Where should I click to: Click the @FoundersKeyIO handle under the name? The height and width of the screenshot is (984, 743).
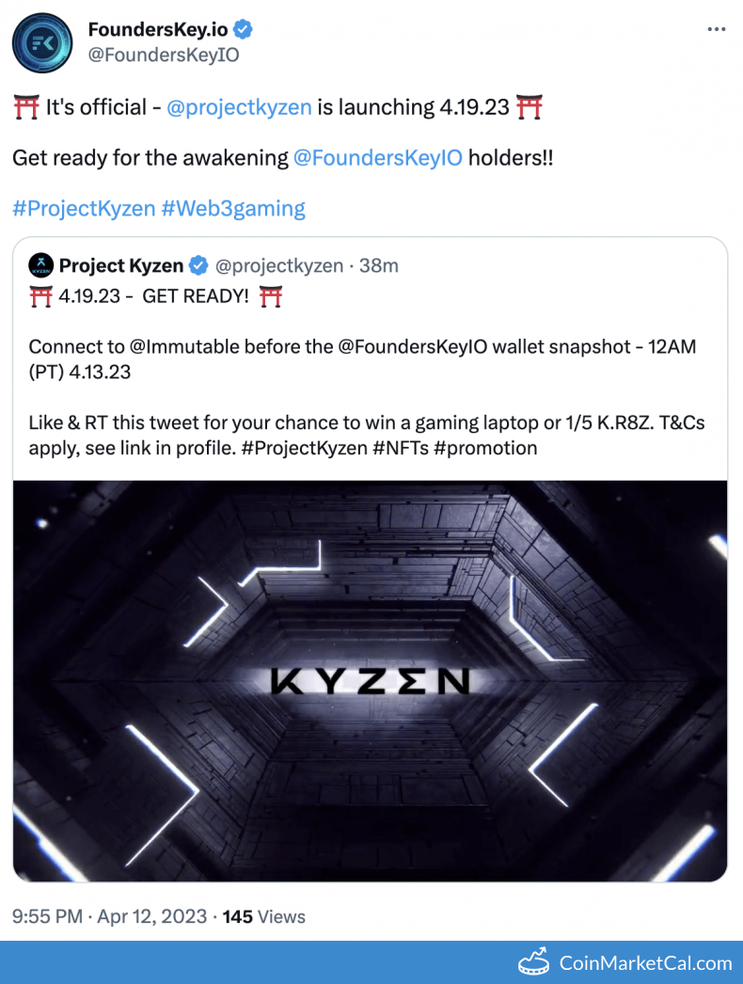pos(163,55)
